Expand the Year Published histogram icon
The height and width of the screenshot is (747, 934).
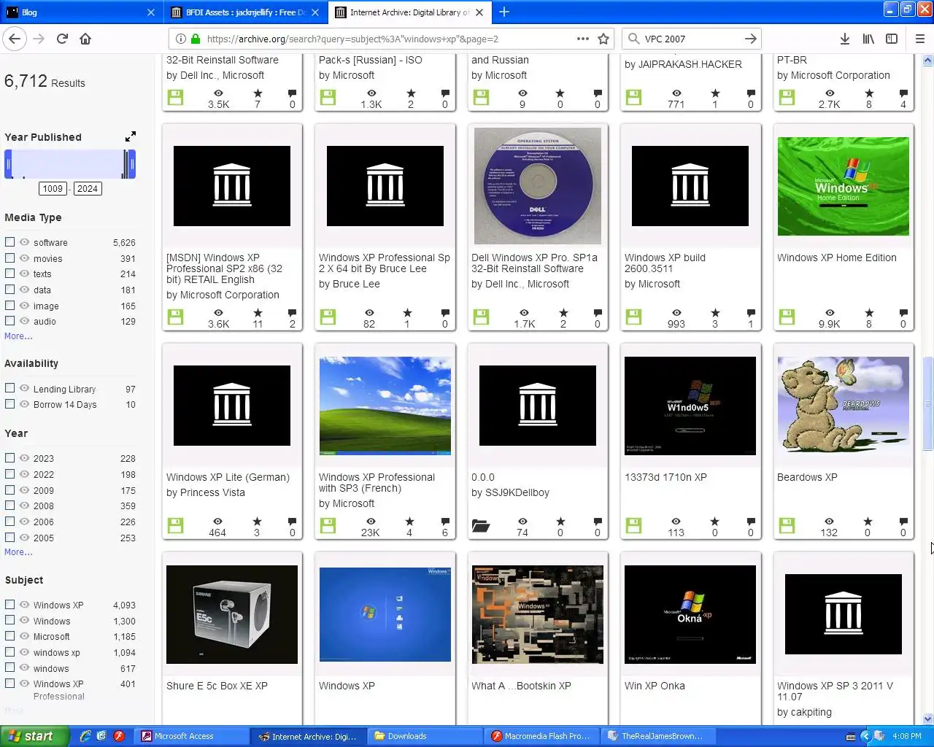(x=130, y=136)
